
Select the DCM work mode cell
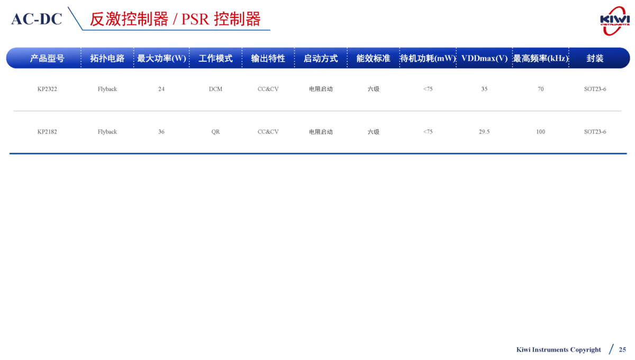(x=215, y=89)
